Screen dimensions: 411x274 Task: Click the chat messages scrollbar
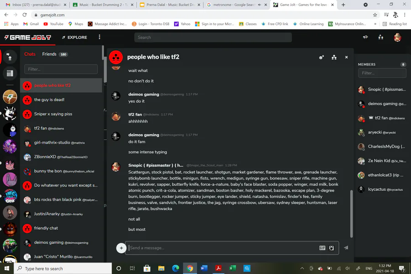(x=352, y=214)
